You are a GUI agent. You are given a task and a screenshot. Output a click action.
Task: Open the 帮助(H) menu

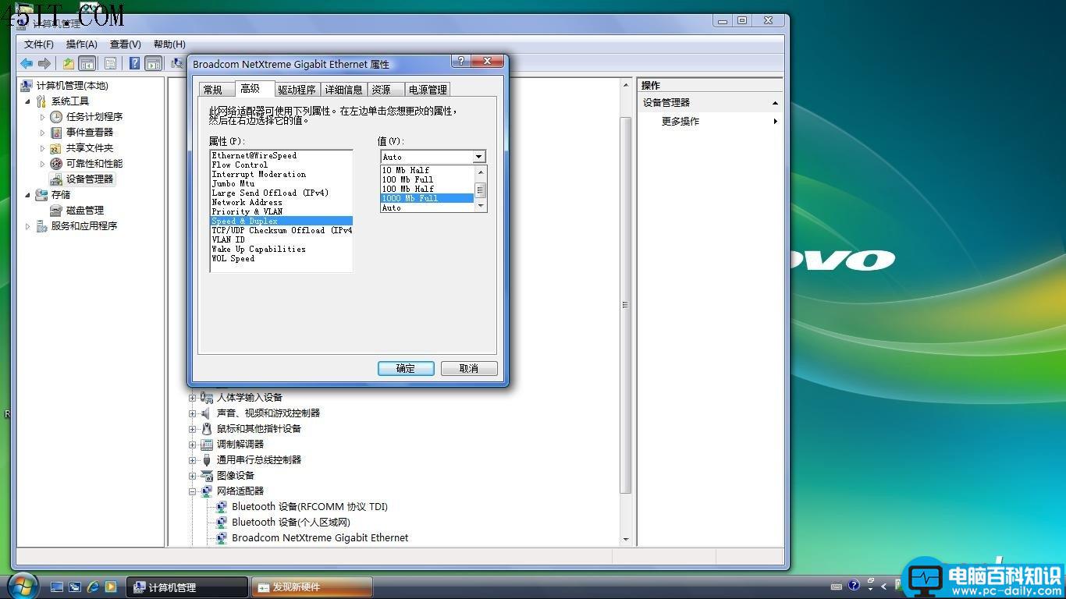(x=169, y=44)
